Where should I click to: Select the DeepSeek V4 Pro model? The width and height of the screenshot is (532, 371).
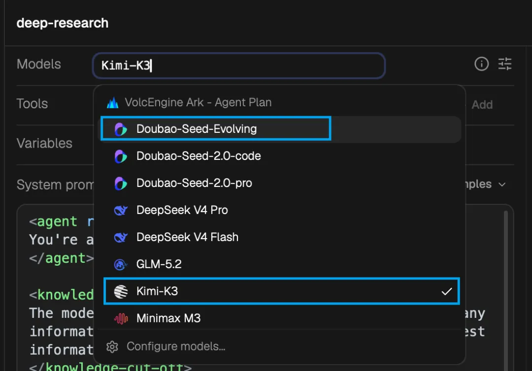pyautogui.click(x=281, y=211)
